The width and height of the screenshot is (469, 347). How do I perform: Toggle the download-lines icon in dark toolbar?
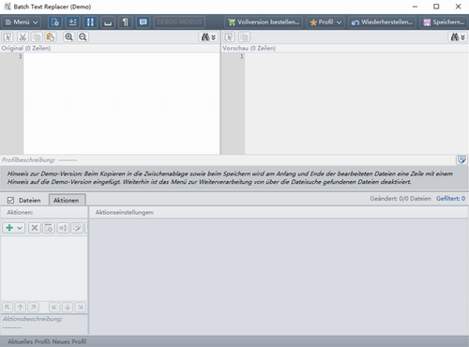pos(72,23)
